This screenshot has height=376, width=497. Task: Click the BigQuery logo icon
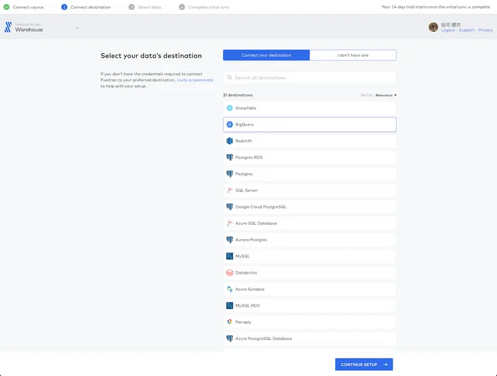coord(229,124)
